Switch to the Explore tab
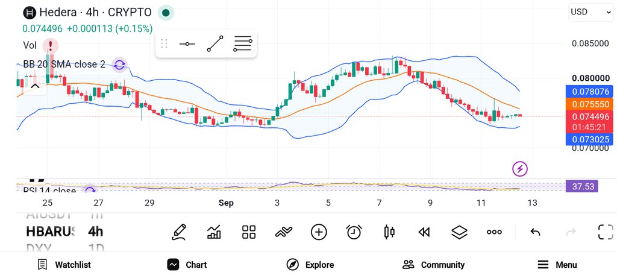 coord(310,265)
